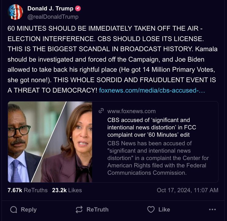Click the red verified badge
Viewport: 227px width, 221px height.
tap(78, 8)
